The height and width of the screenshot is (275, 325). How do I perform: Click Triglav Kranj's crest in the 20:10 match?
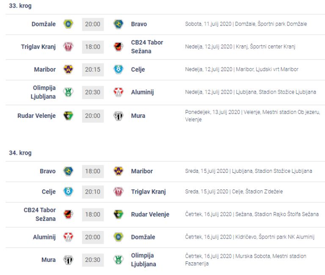118,192
